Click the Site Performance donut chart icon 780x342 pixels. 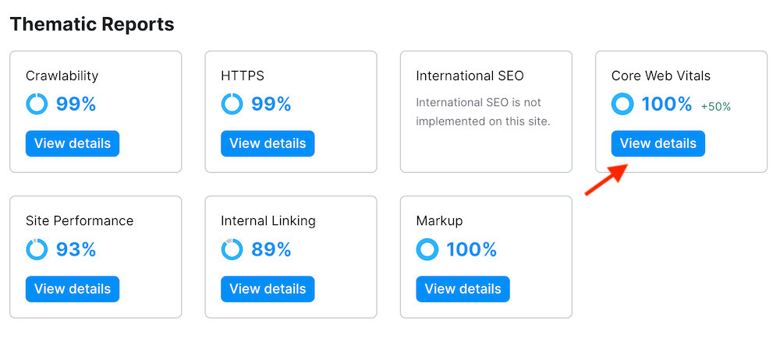click(x=37, y=249)
